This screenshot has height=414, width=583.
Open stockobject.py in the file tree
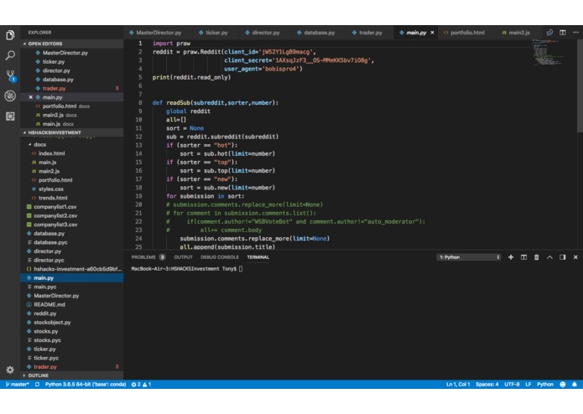72,323
